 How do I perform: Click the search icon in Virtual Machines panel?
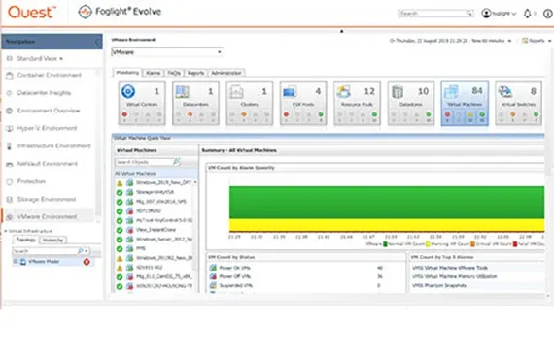pyautogui.click(x=176, y=162)
